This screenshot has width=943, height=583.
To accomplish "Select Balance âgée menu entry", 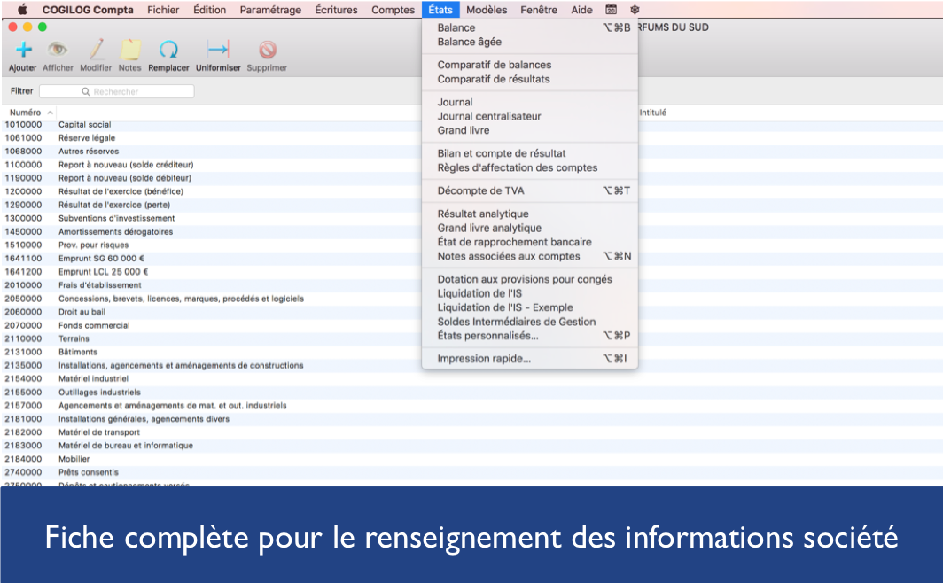I will point(530,42).
